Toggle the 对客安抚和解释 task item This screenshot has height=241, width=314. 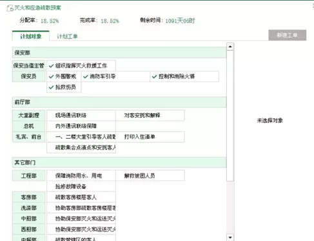(150, 116)
